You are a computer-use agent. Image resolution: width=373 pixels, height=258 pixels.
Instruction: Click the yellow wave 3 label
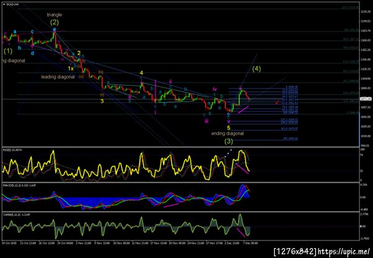tap(102, 101)
